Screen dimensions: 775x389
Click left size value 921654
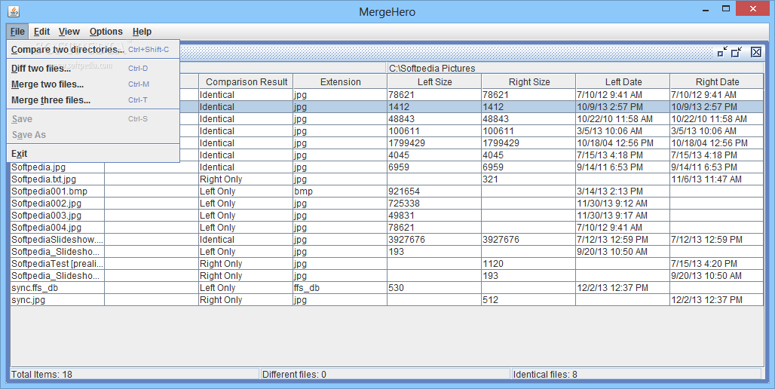(404, 191)
